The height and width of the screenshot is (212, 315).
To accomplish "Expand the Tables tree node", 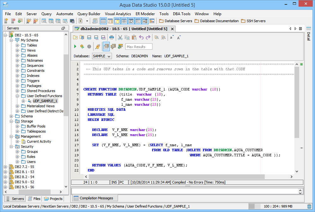I will tap(17, 45).
